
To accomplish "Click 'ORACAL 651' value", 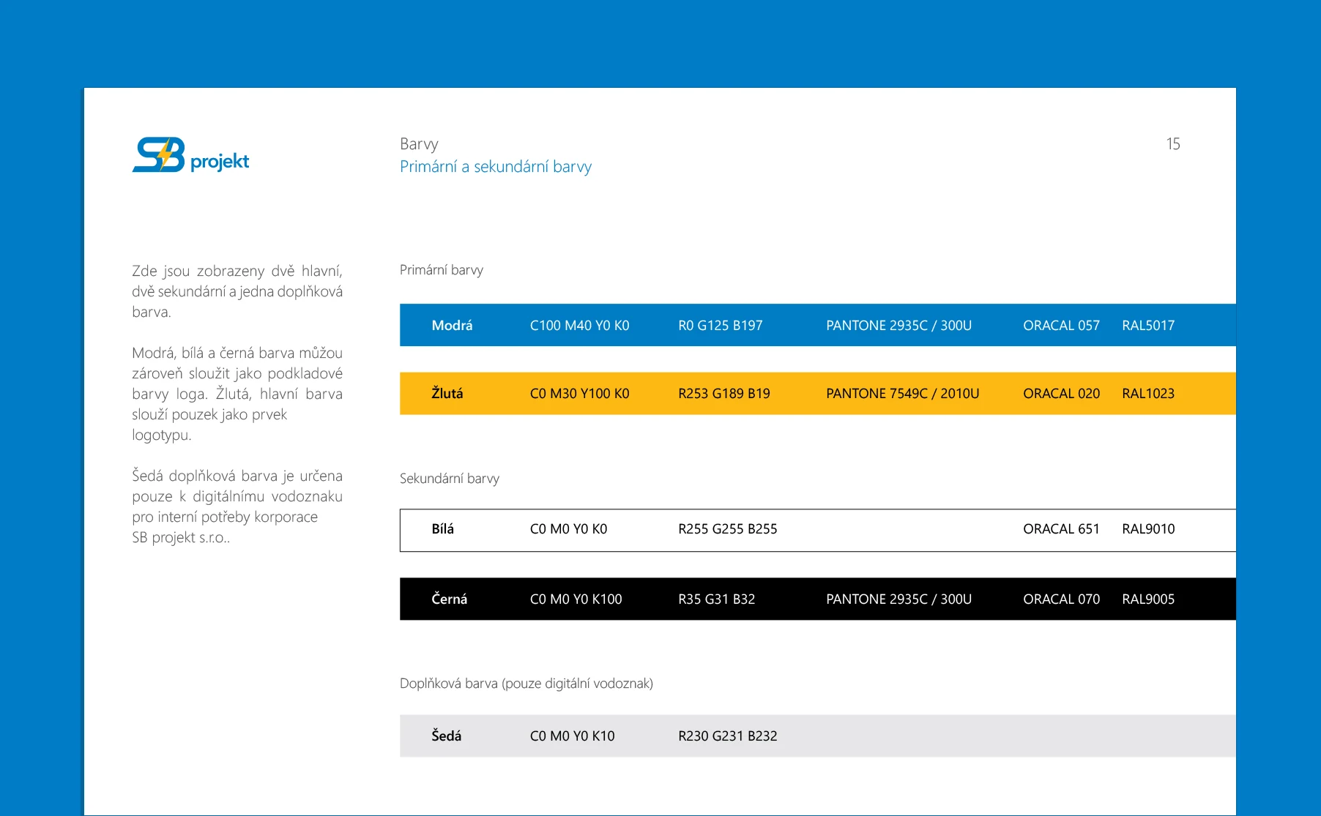I will click(1061, 529).
